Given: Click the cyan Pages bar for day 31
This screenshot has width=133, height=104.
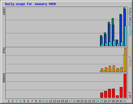Looking at the screenshot, I should (x=125, y=36).
